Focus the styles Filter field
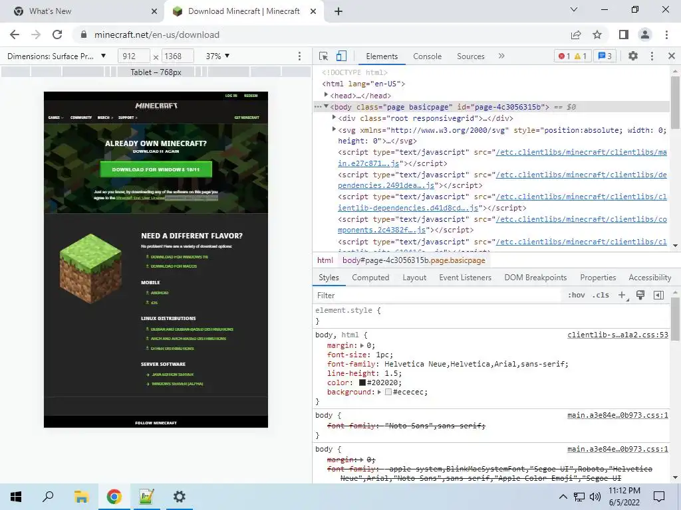Image resolution: width=681 pixels, height=510 pixels. pyautogui.click(x=438, y=296)
